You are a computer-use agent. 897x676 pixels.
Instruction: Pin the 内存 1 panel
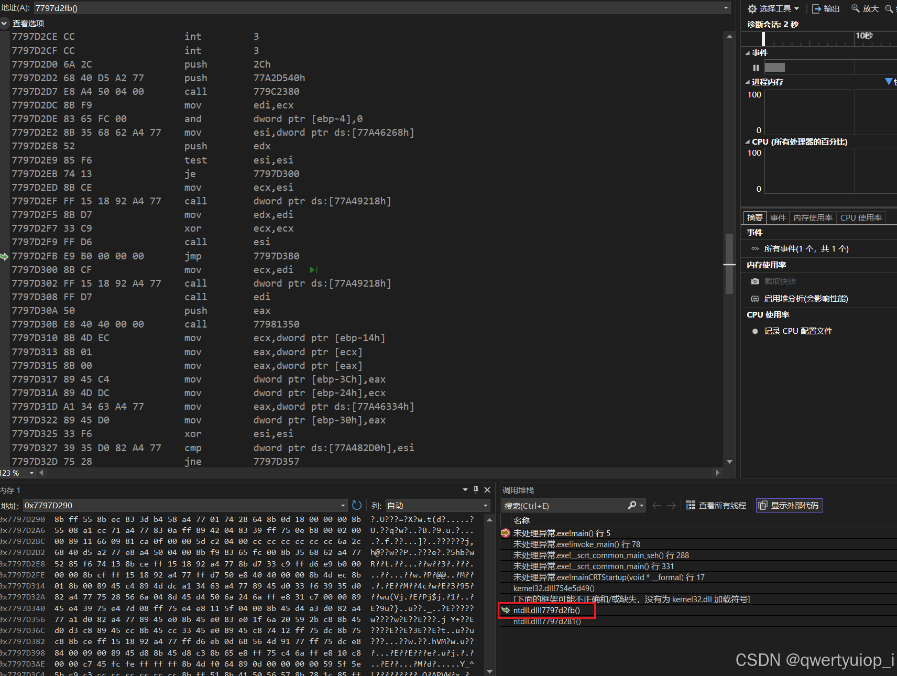click(476, 489)
